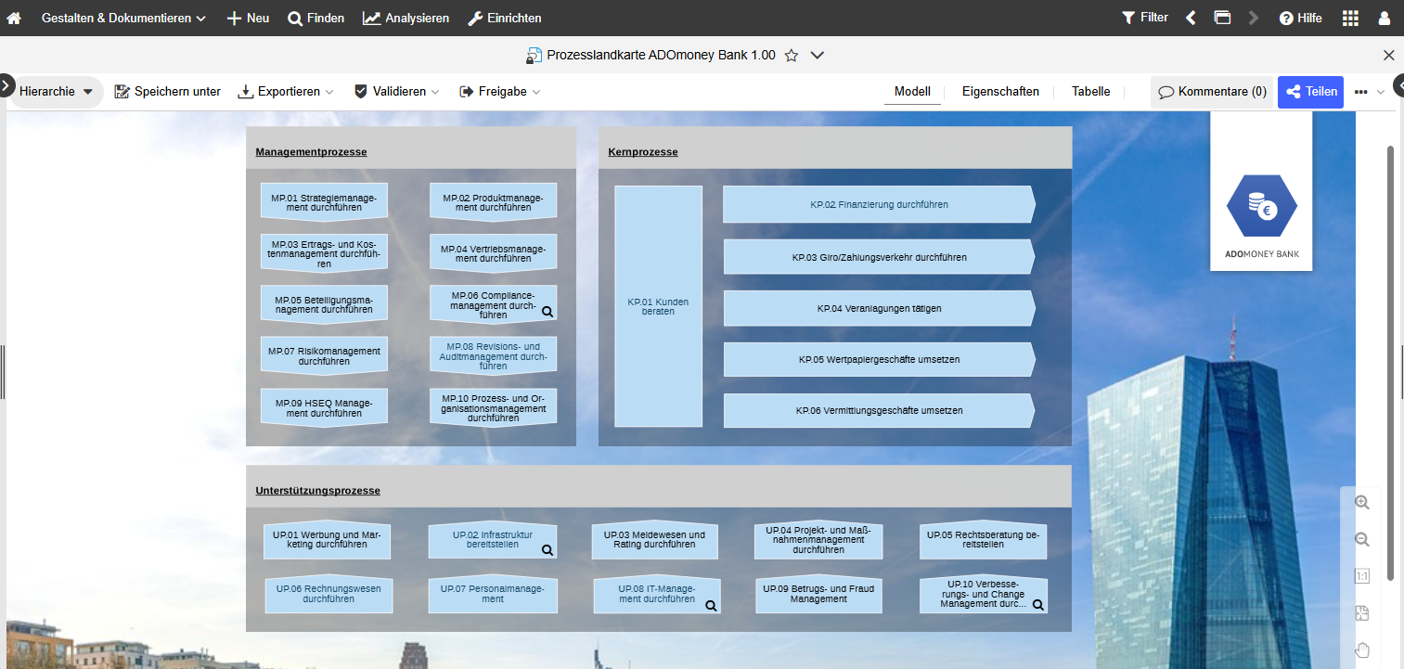Open Kommentare (0) panel

(1212, 92)
